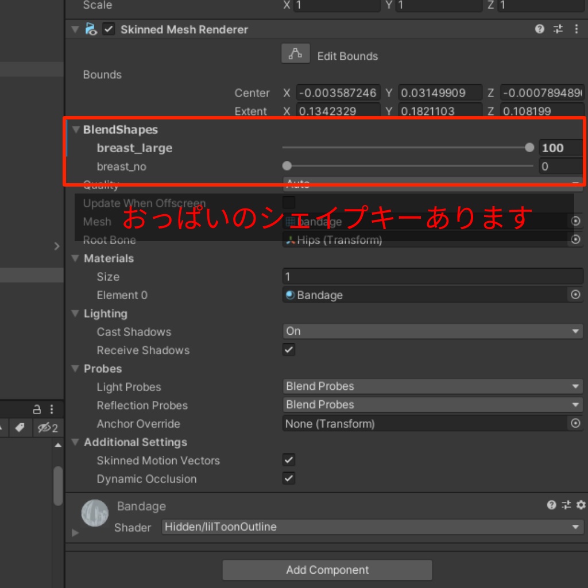Click the Scale Z field
This screenshot has height=588, width=588.
(541, 5)
